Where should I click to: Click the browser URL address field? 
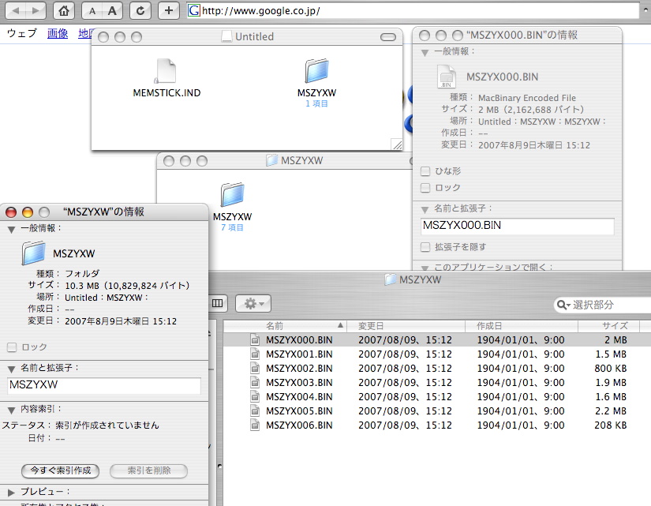[413, 11]
